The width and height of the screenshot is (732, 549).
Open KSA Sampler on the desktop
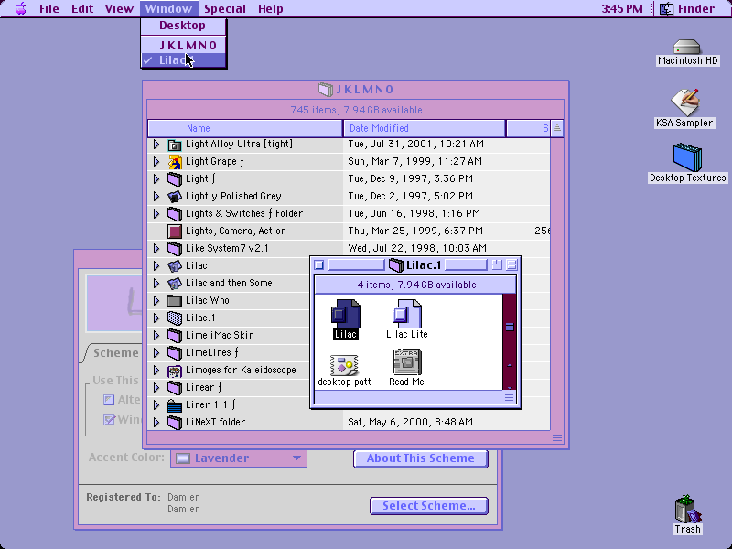point(684,102)
